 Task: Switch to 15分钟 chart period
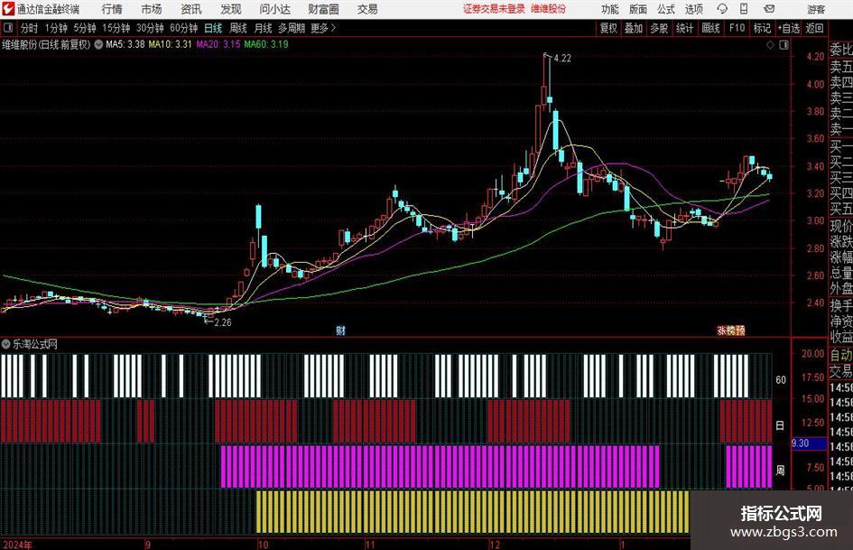(x=116, y=28)
